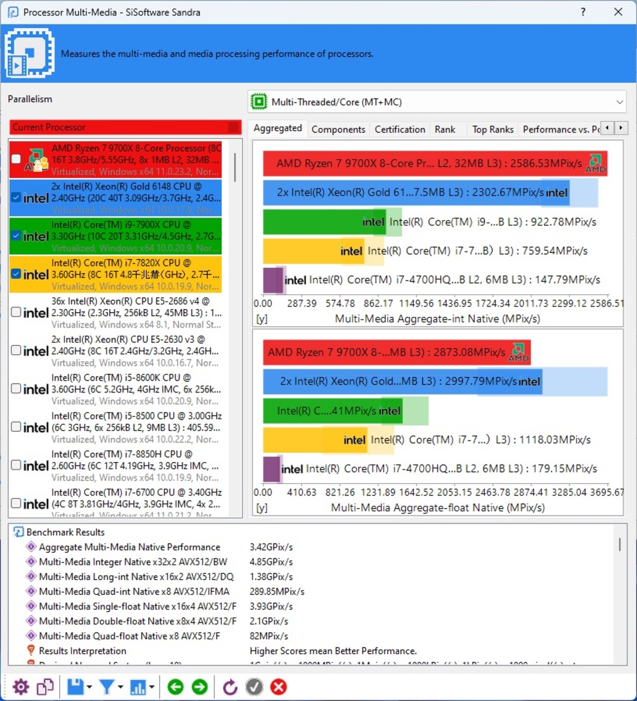Click the intel logo beside Core i5-8500
The height and width of the screenshot is (701, 637).
pos(36,427)
